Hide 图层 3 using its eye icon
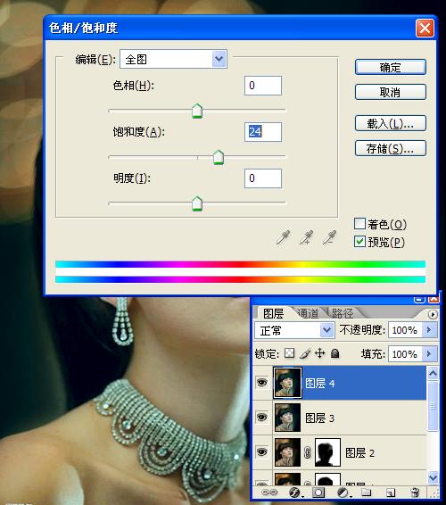 262,418
